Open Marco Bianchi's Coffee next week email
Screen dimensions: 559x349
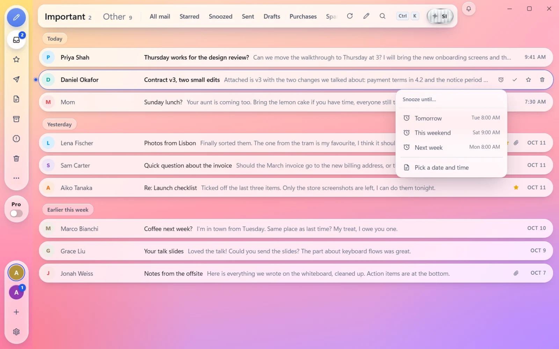pos(296,229)
